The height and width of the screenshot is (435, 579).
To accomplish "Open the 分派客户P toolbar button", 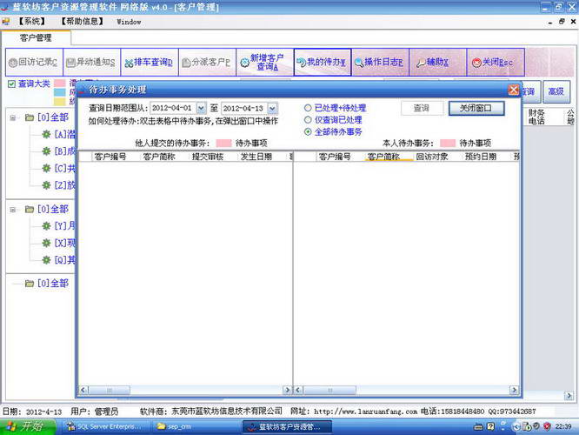I will point(207,63).
